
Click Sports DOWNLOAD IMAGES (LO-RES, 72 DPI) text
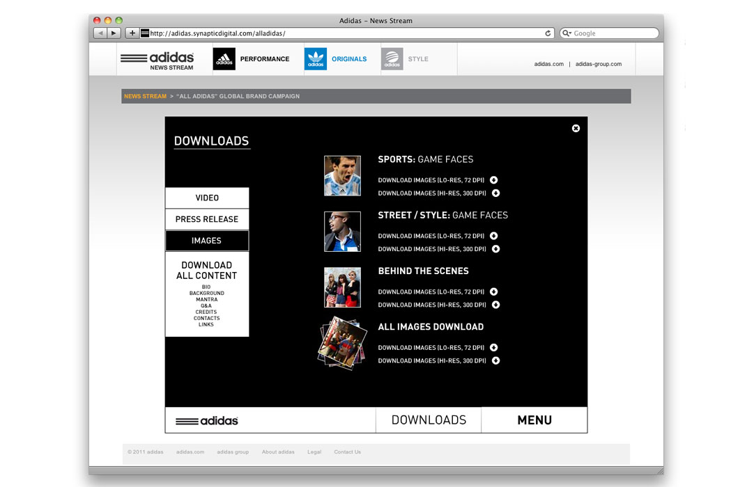[431, 180]
